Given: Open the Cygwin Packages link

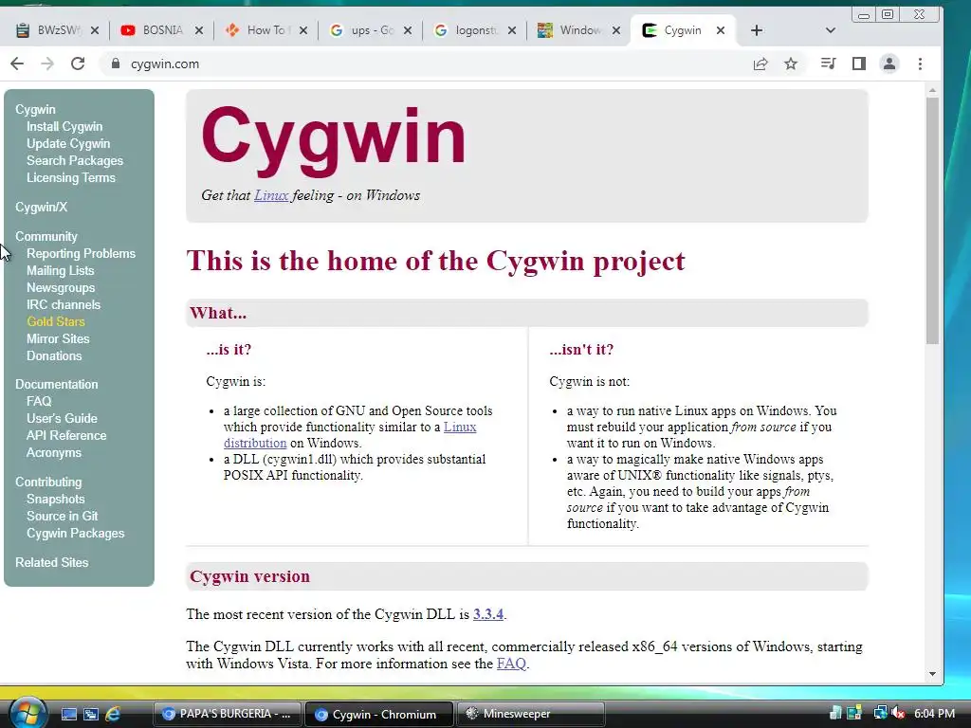Looking at the screenshot, I should pos(76,533).
